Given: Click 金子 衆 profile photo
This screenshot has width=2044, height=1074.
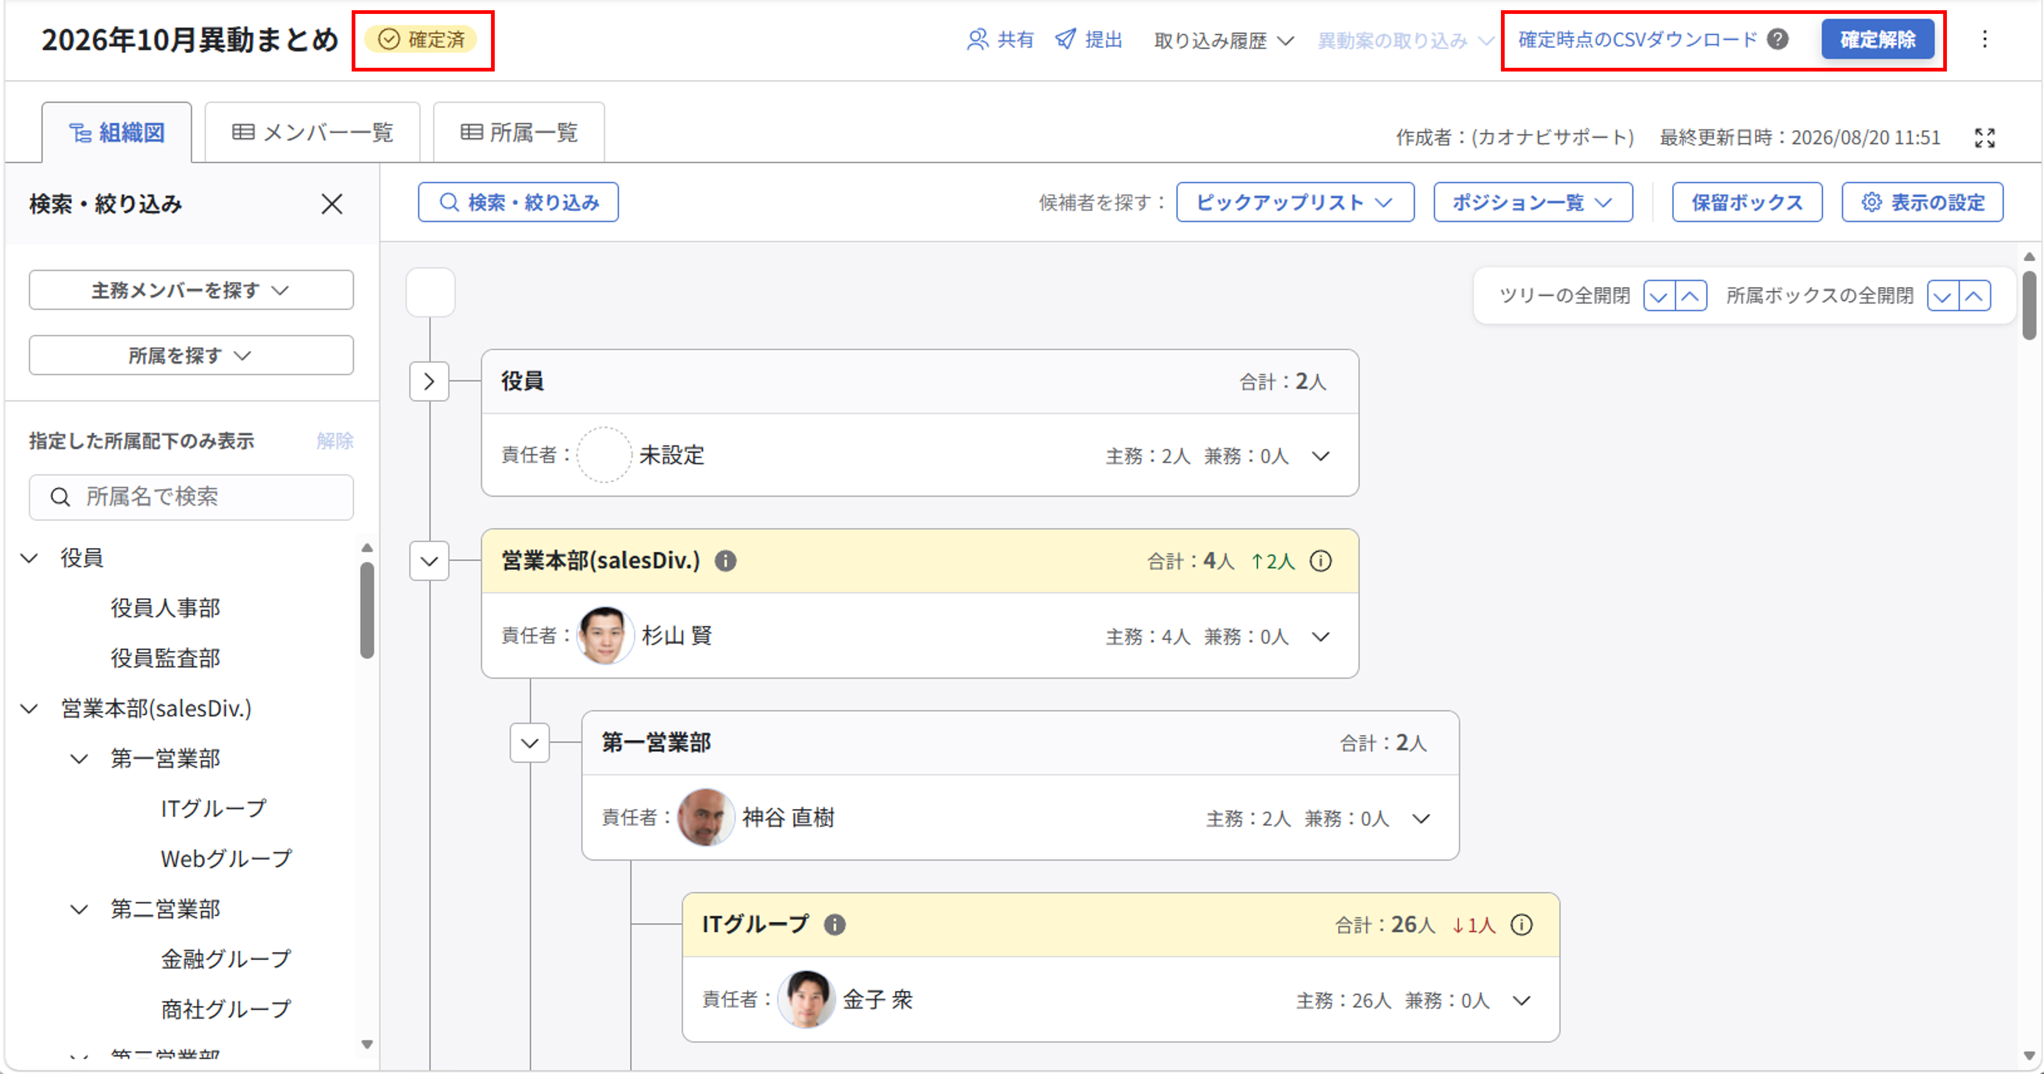Looking at the screenshot, I should pos(806,999).
